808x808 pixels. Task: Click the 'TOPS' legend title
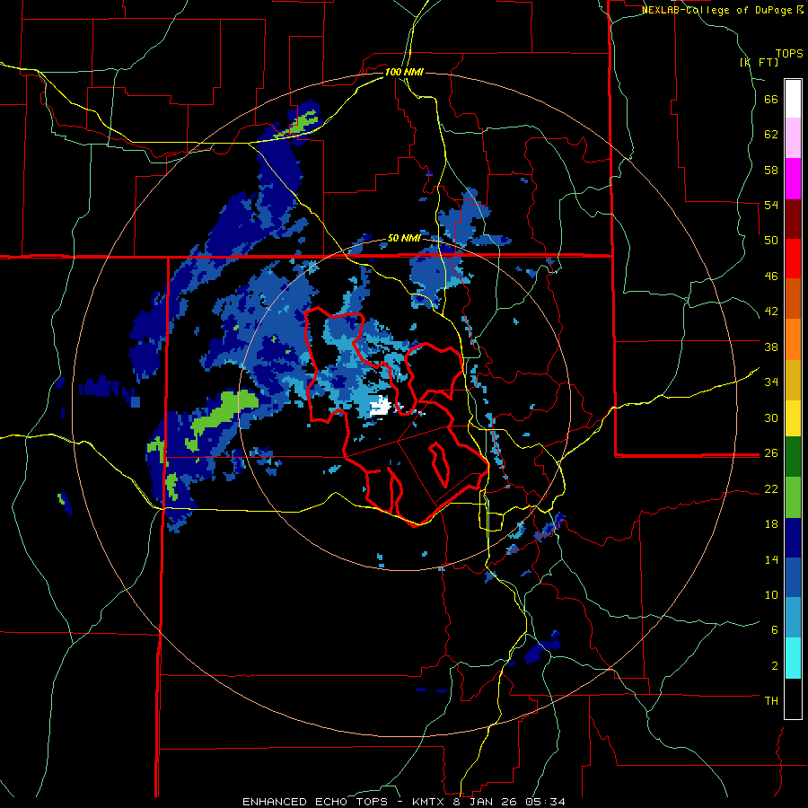(789, 53)
